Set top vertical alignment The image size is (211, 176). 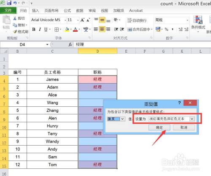pyautogui.click(x=96, y=20)
